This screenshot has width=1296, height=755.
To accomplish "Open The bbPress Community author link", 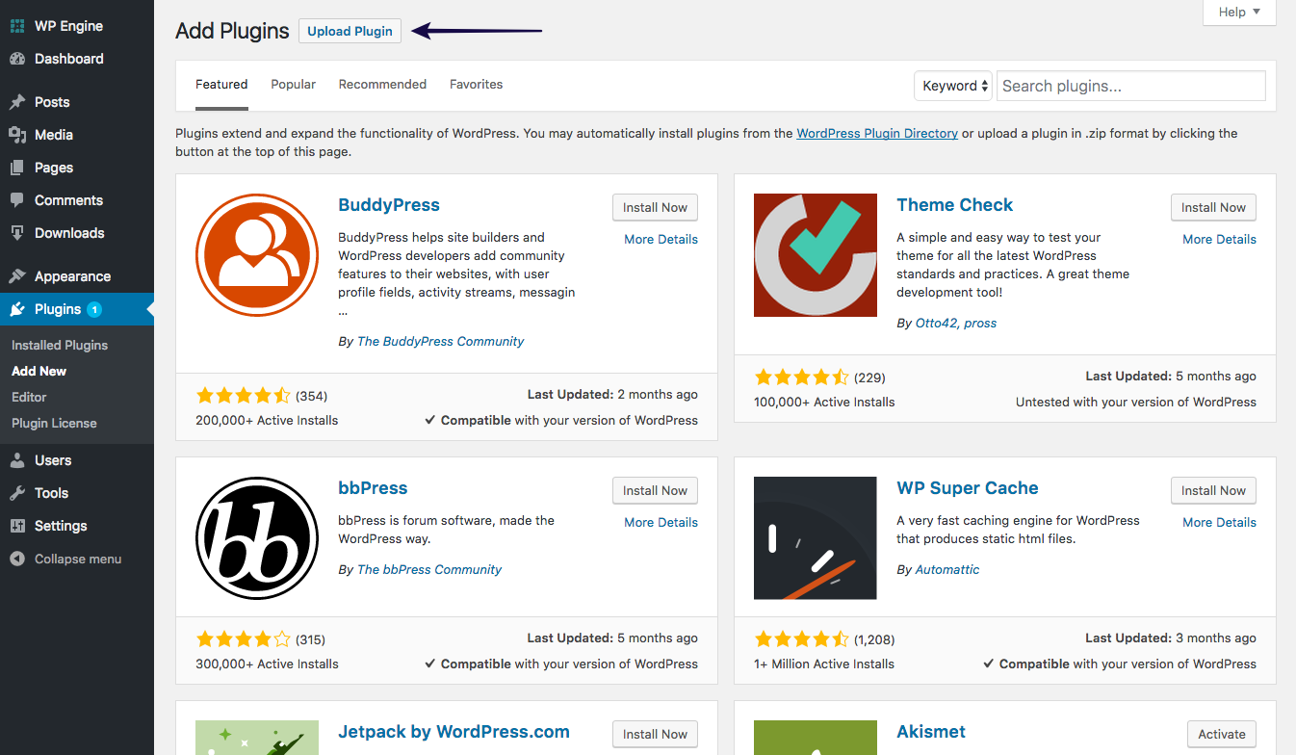I will click(x=429, y=569).
